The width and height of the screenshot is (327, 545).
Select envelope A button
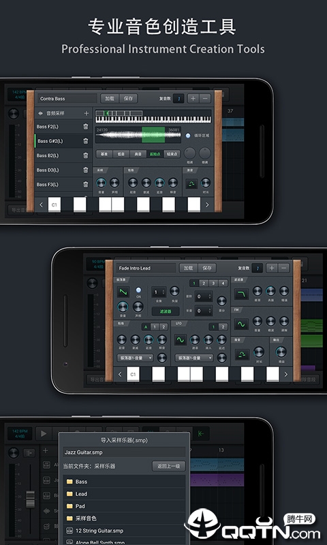point(146,327)
